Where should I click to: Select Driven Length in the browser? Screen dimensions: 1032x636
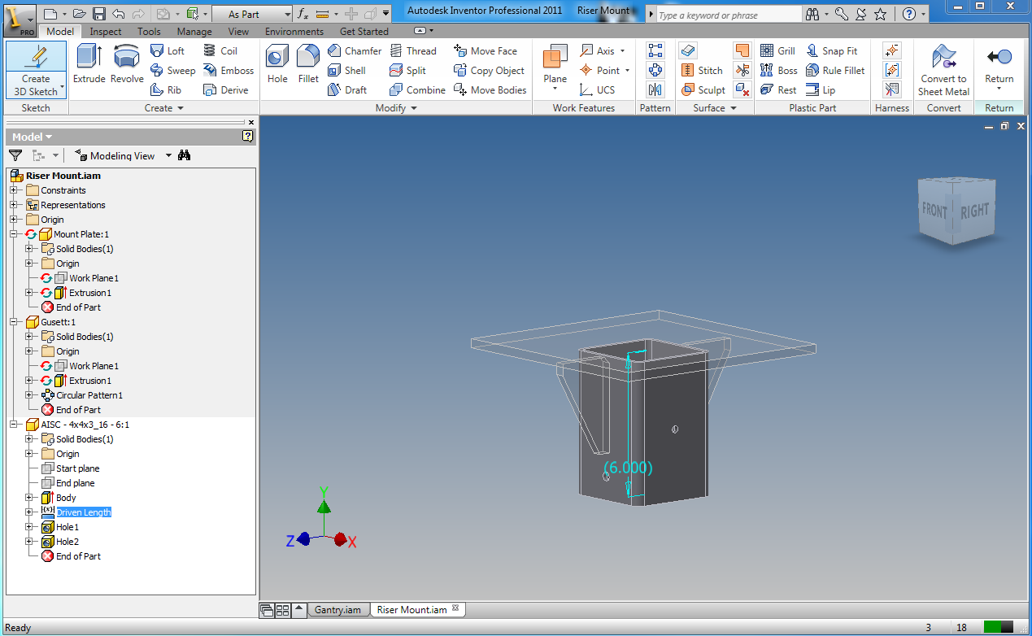84,512
